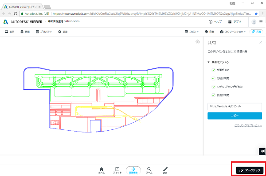
Task: Open the 設定 settings menu
Action: point(63,32)
